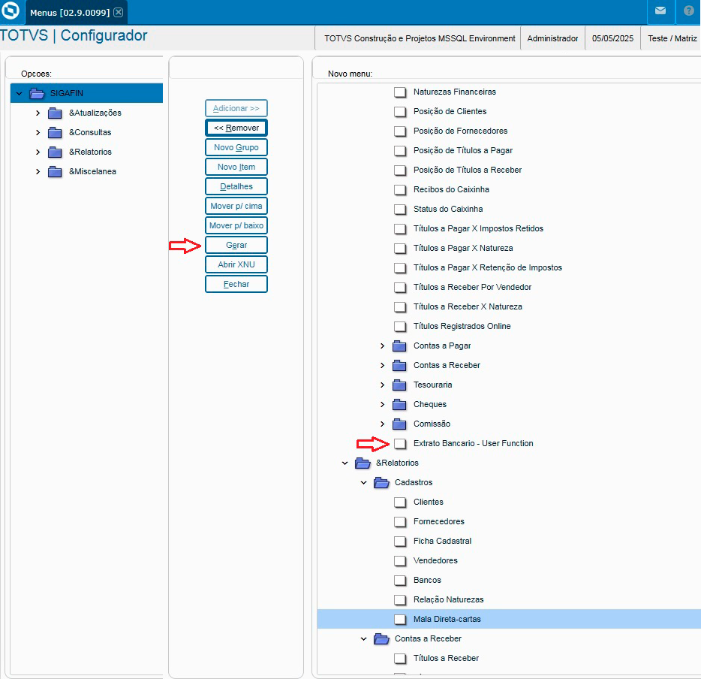The width and height of the screenshot is (701, 679).
Task: Check the Posição de Clientes checkbox
Action: tap(400, 112)
